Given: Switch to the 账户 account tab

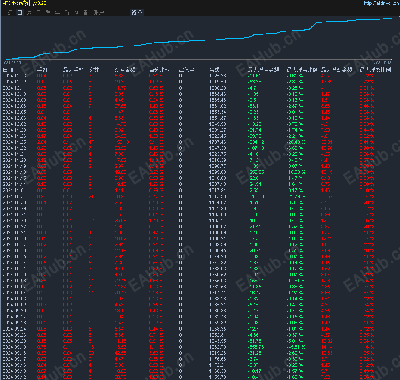Looking at the screenshot, I should (x=98, y=12).
